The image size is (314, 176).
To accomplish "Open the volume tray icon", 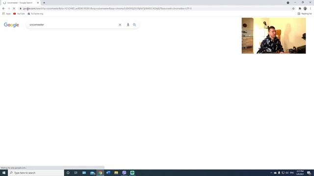I will click(287, 173).
